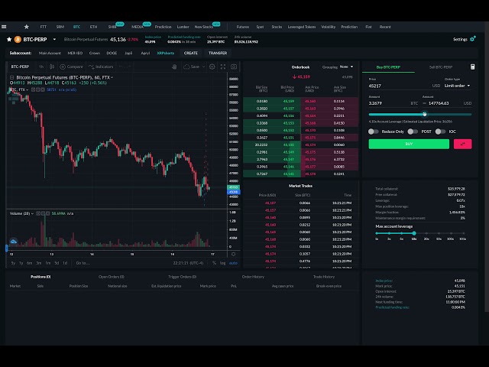Open the 1h chart interval selector
Screen dimensions: 489x367
click(x=41, y=67)
